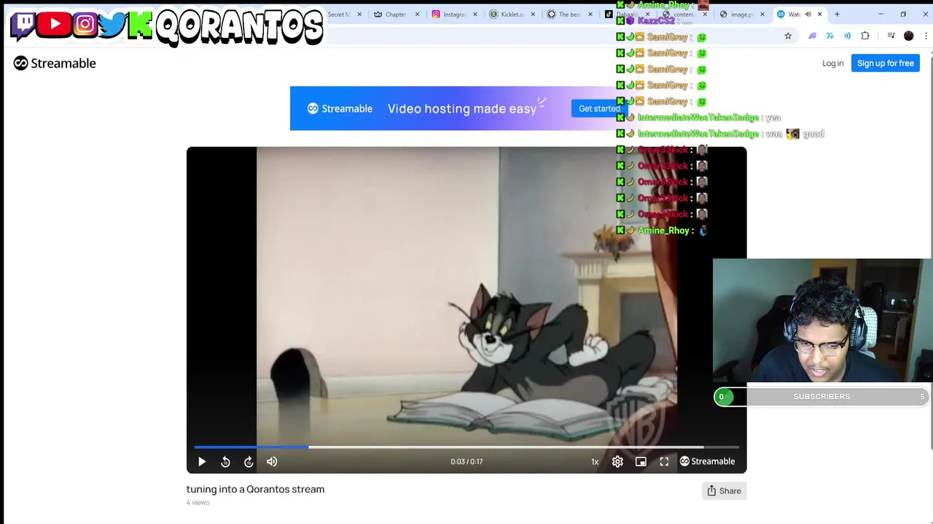
Task: Open Streamable home via header logo
Action: [55, 63]
